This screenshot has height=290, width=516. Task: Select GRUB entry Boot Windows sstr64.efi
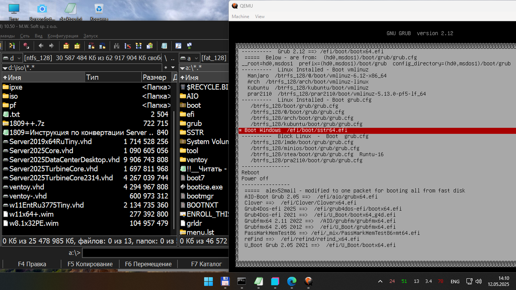pos(377,130)
